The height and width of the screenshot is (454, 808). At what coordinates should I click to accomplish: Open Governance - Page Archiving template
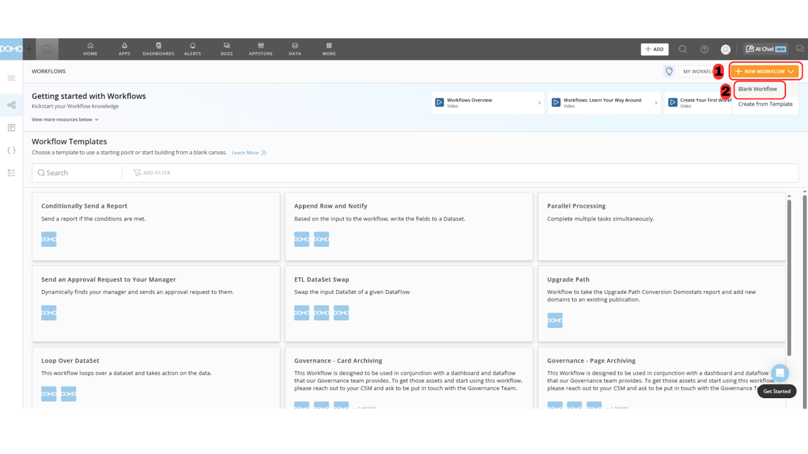[662, 377]
